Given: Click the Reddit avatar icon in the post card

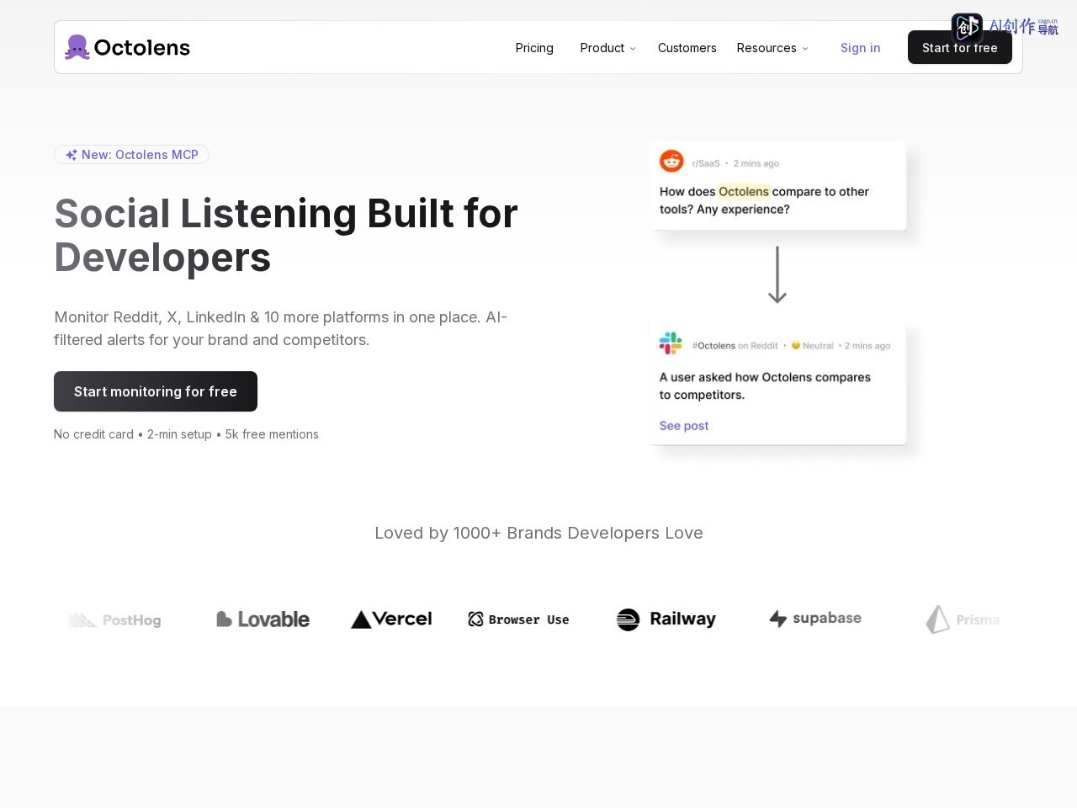Looking at the screenshot, I should click(x=671, y=161).
